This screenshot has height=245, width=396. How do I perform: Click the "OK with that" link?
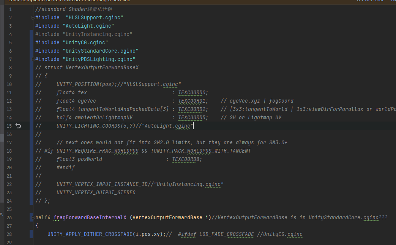[x=370, y=1]
